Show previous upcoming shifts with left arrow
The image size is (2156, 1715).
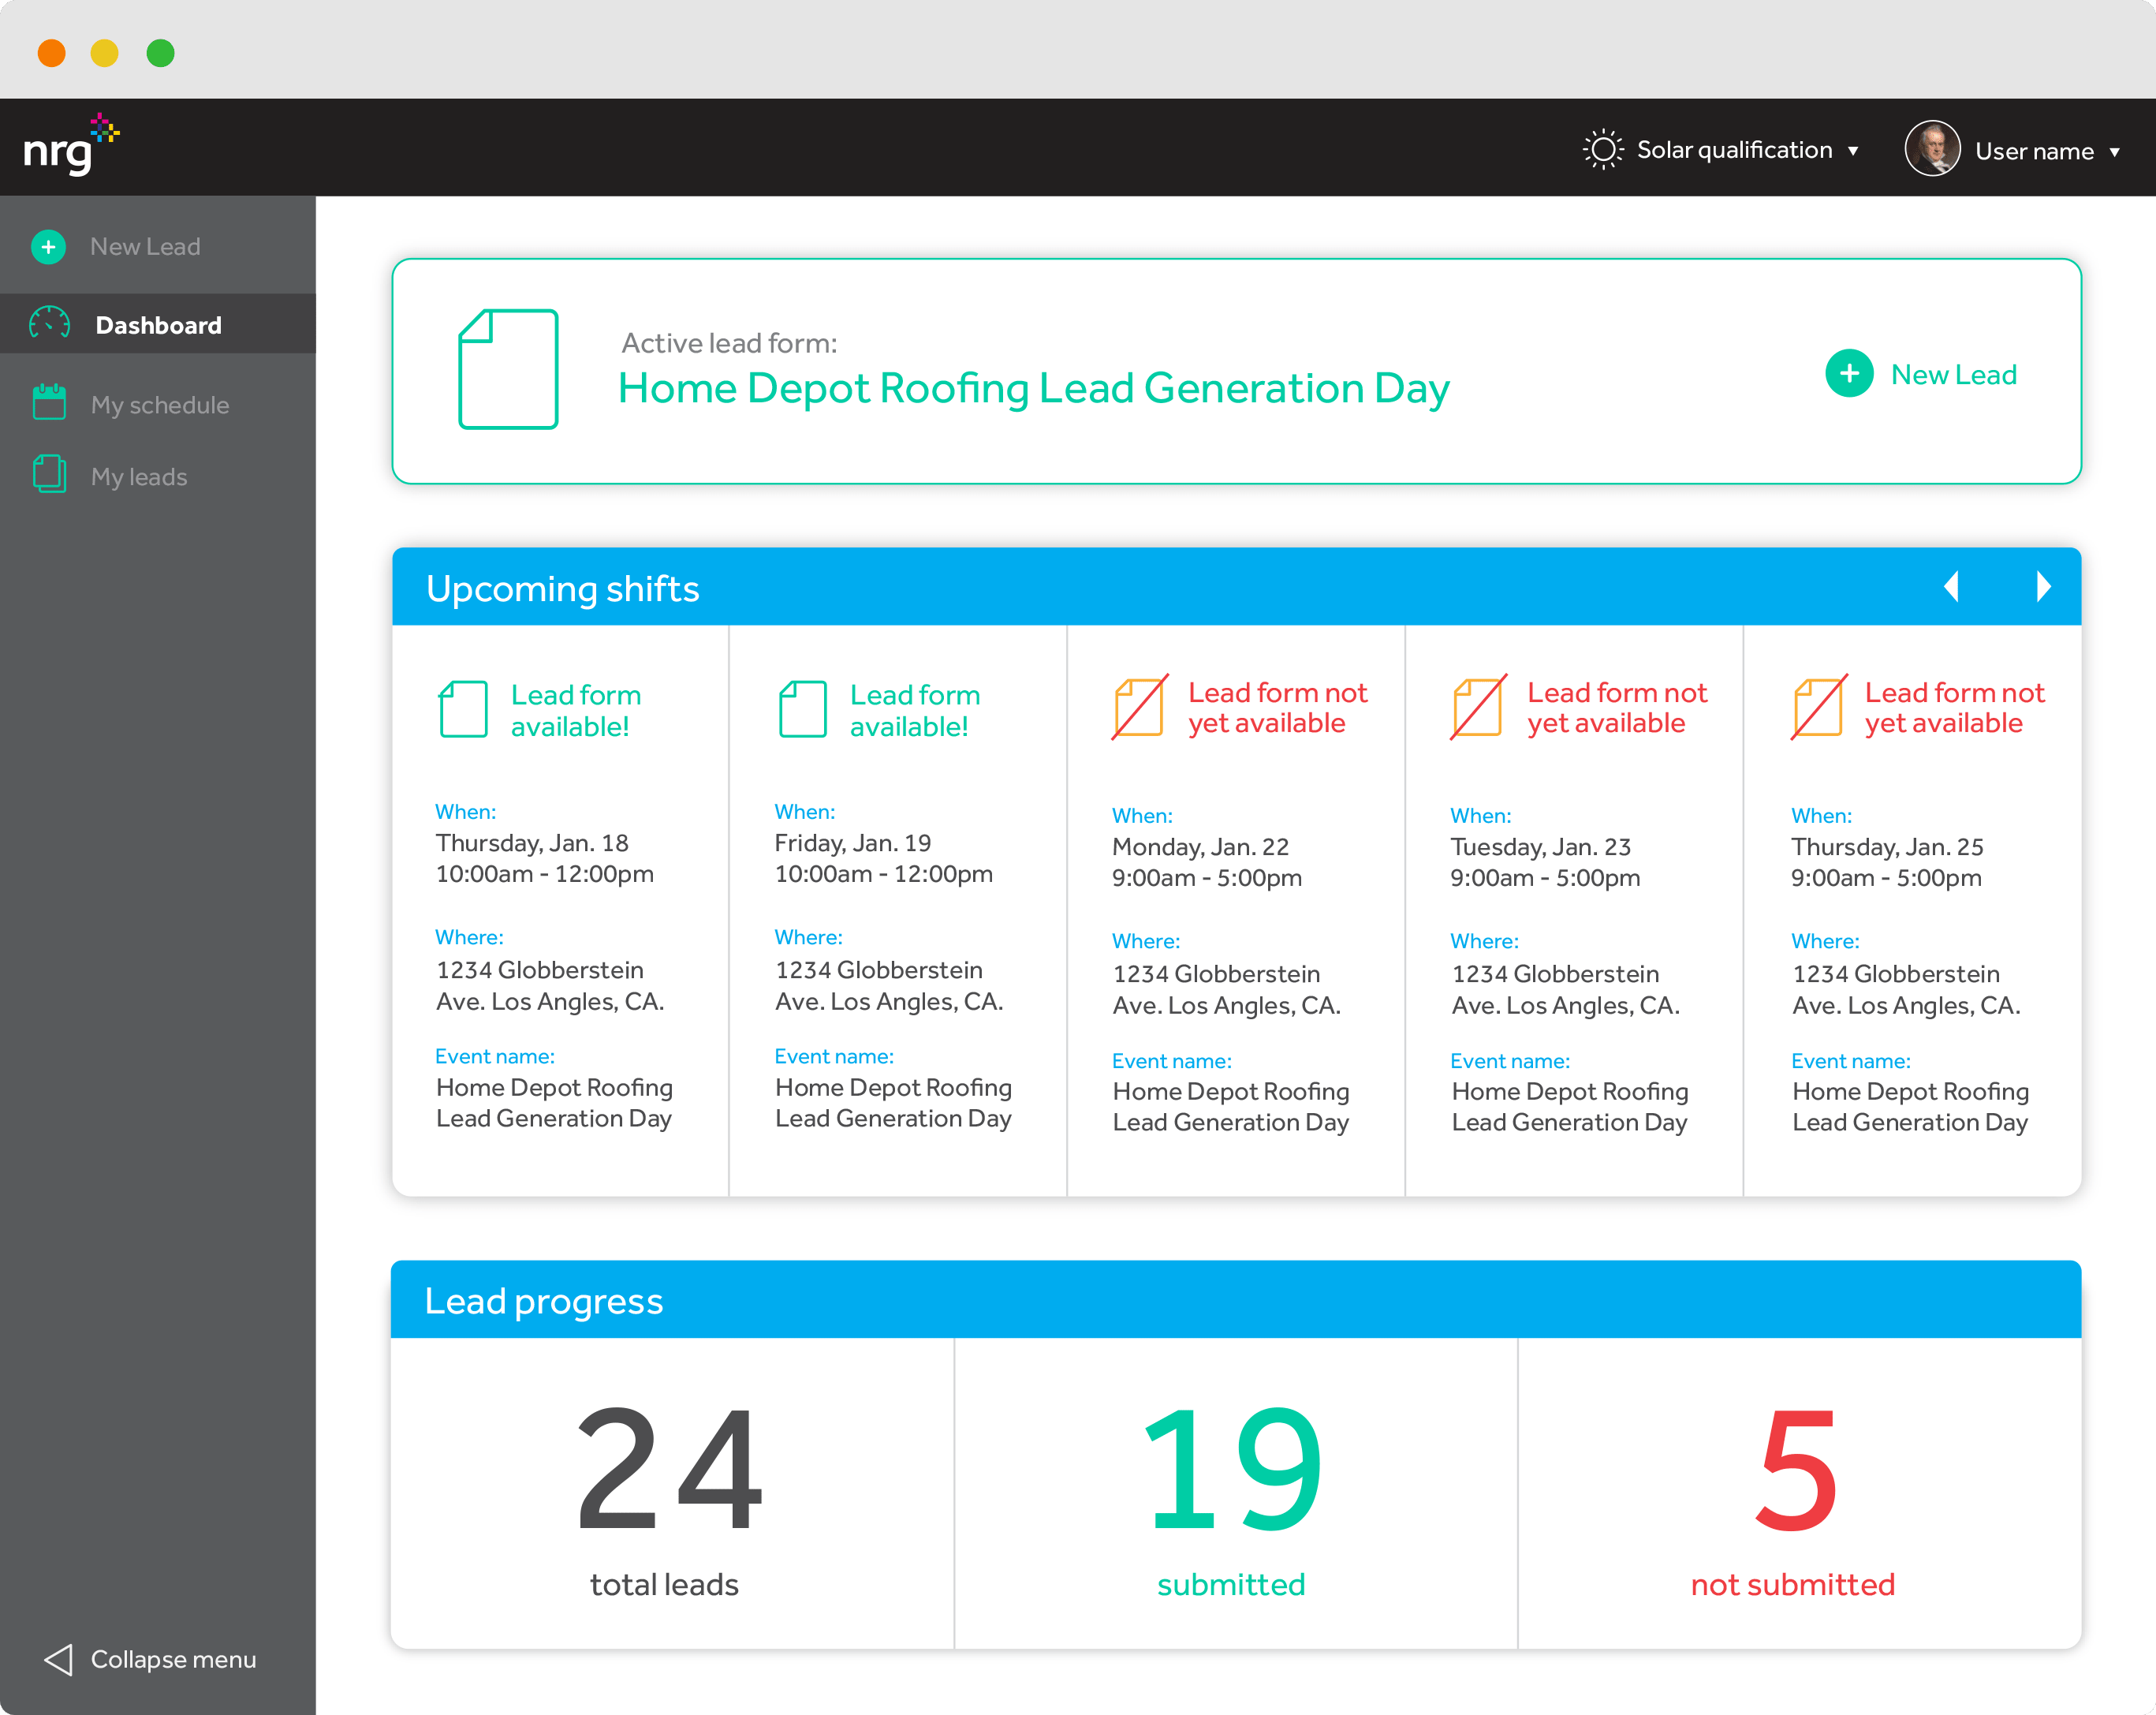[x=1950, y=586]
